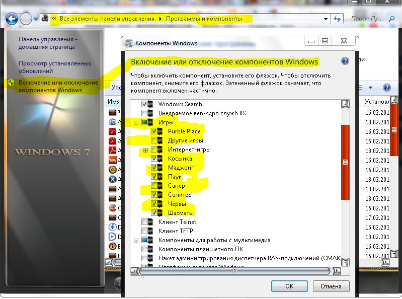Uncheck the 'Паук' checkbox
The height and width of the screenshot is (299, 402).
click(x=154, y=176)
